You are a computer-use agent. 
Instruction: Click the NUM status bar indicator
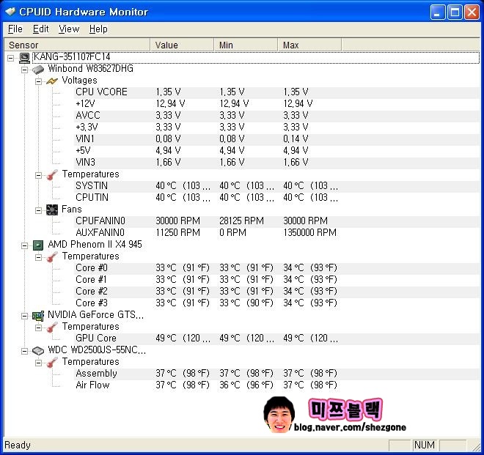(424, 445)
